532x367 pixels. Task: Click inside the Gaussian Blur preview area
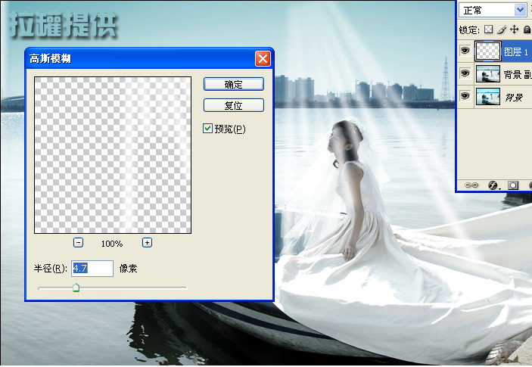click(x=113, y=155)
